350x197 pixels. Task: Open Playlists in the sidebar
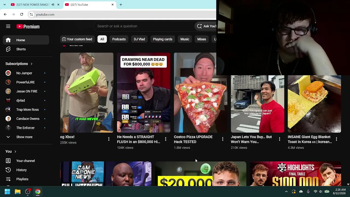pos(26,179)
